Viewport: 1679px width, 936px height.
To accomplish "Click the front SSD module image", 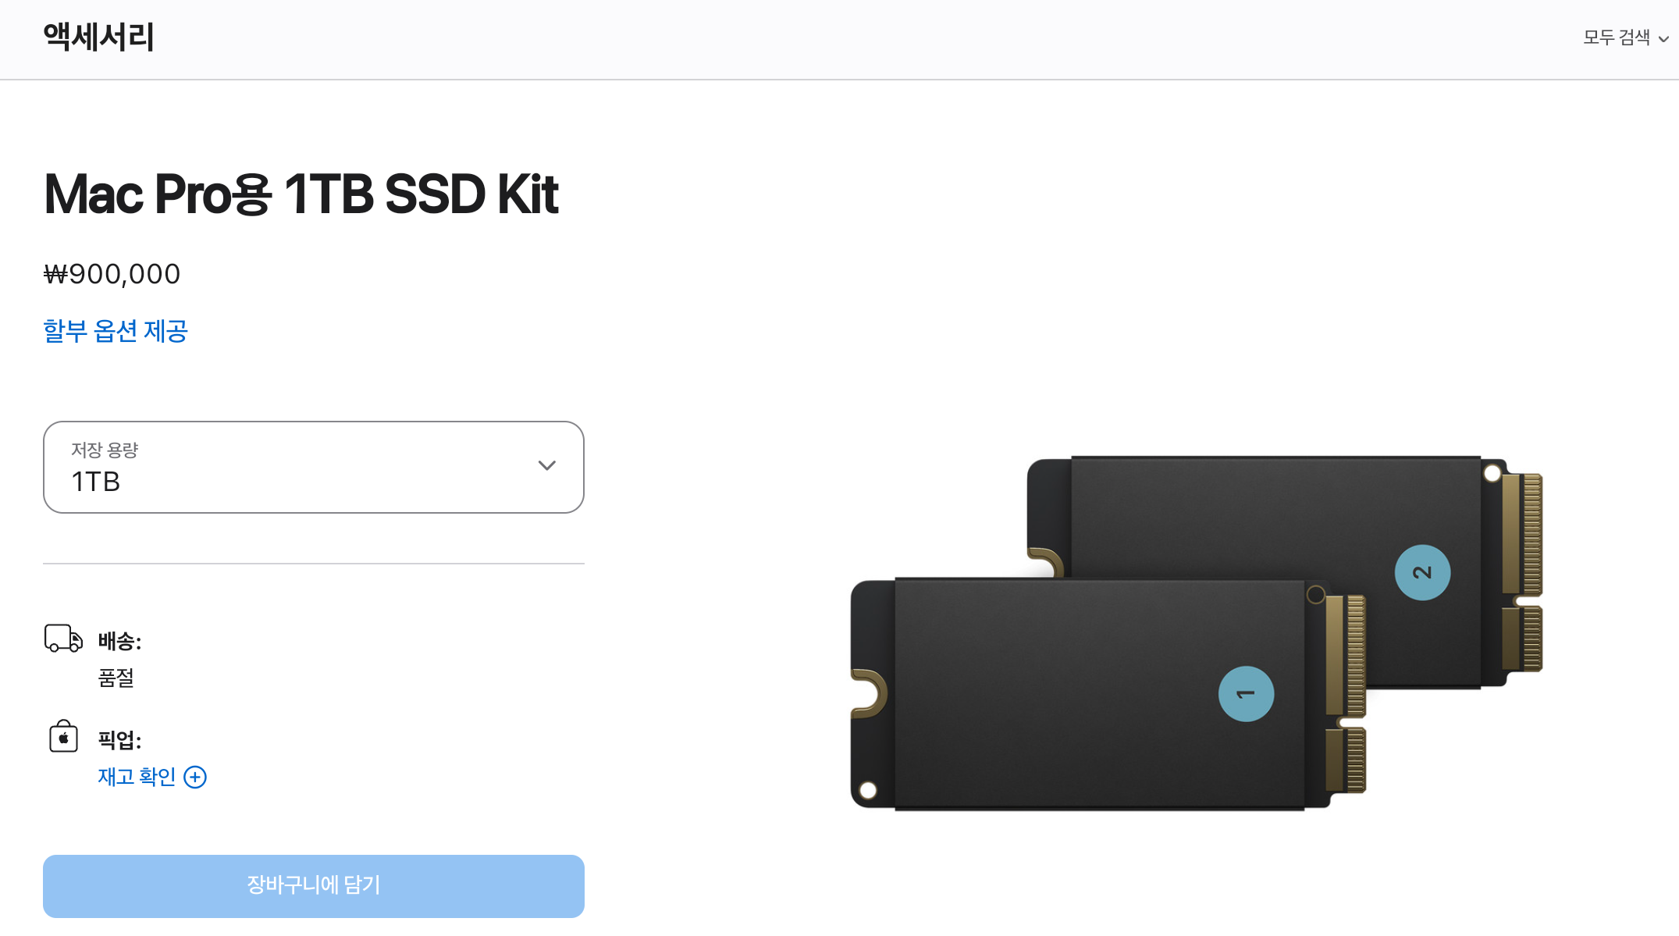I will [1108, 694].
